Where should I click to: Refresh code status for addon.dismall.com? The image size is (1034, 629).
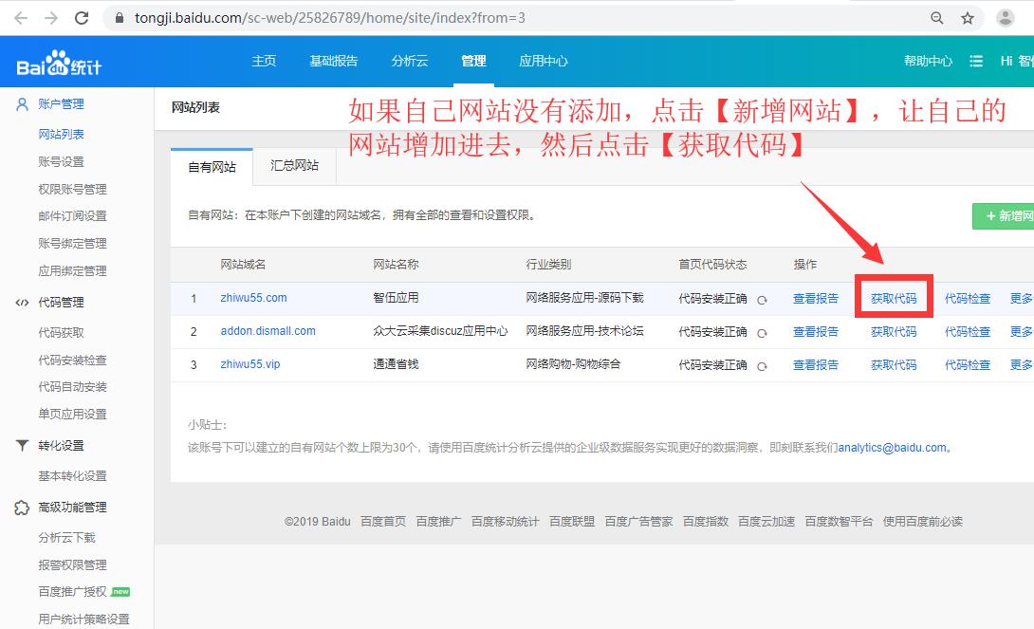(762, 333)
